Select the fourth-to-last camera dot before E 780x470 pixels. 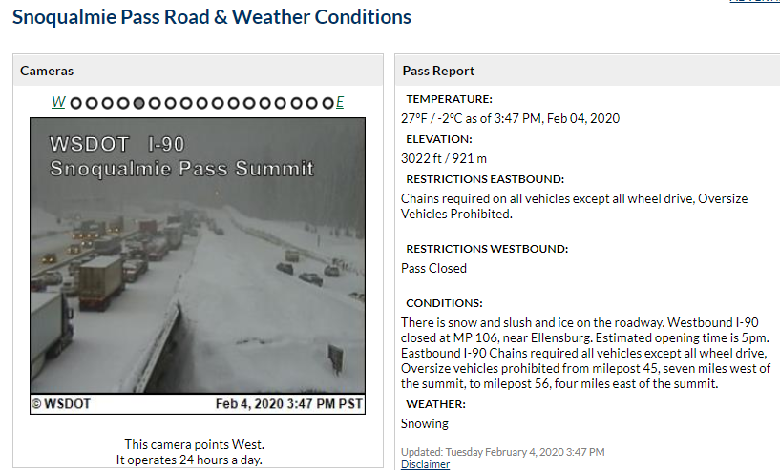click(x=281, y=103)
